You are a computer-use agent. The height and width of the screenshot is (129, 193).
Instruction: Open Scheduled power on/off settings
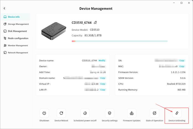(85, 113)
